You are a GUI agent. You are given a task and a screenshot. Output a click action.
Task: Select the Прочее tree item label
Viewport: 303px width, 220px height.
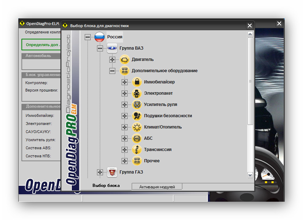(x=151, y=161)
